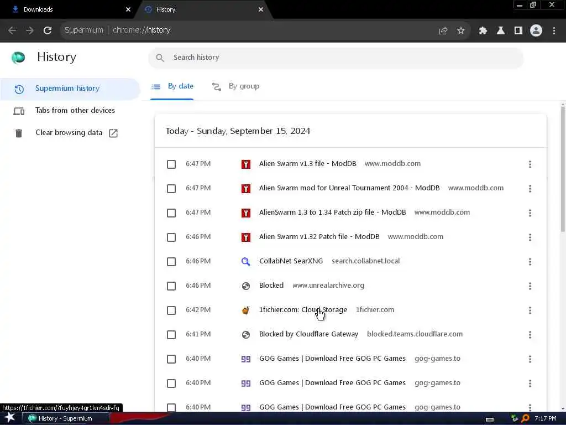This screenshot has width=566, height=425.
Task: Select the Blocked unrealarchive.org checkbox
Action: tap(171, 286)
